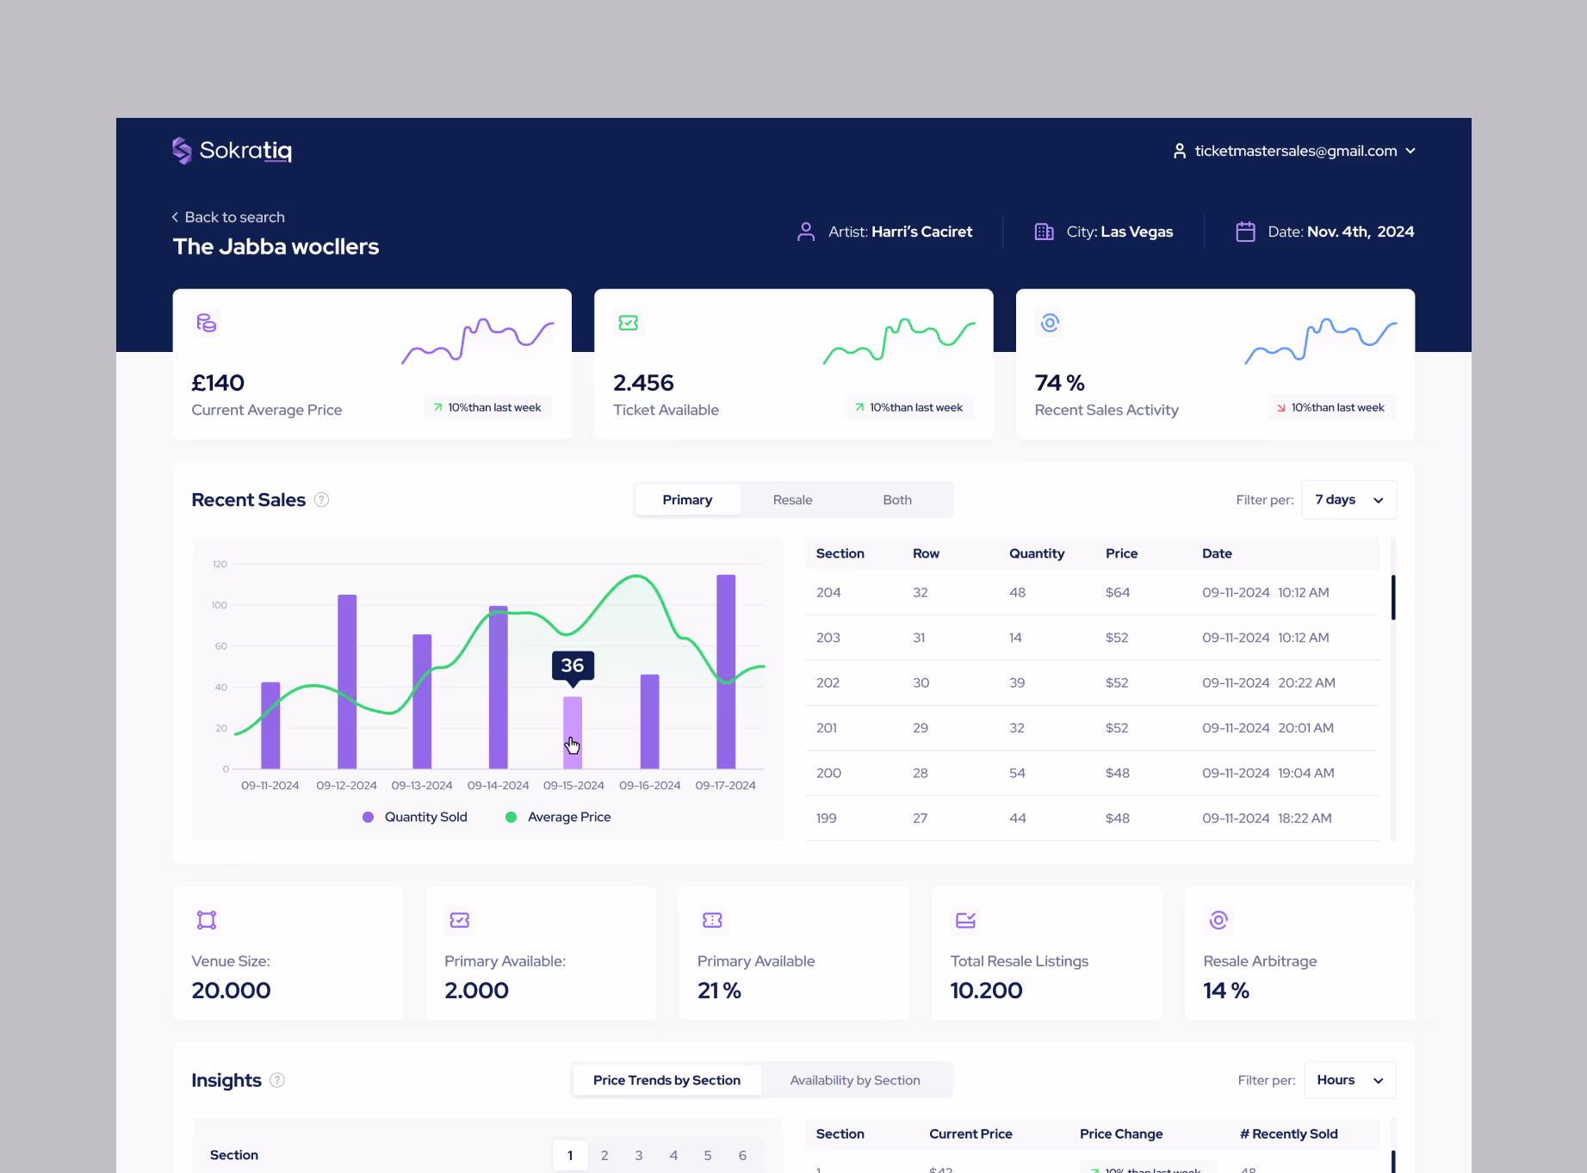Switch Recent Sales to Resale view

pos(791,499)
